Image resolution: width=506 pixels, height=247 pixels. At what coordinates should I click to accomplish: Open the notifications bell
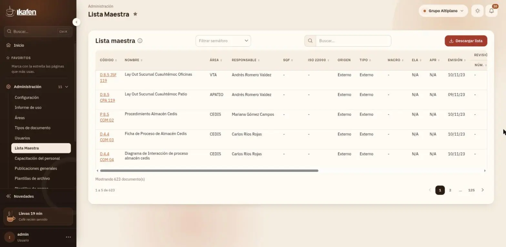[491, 11]
